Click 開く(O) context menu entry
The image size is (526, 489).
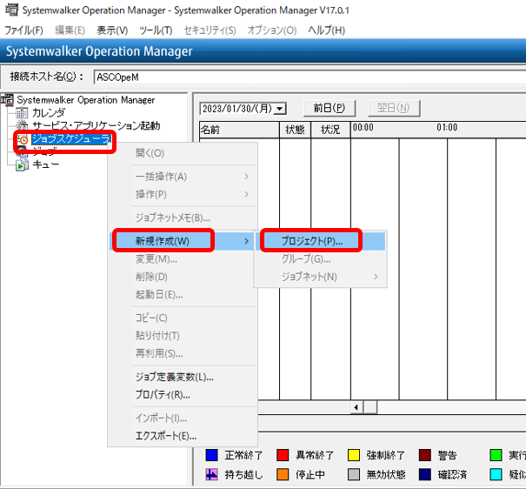150,153
